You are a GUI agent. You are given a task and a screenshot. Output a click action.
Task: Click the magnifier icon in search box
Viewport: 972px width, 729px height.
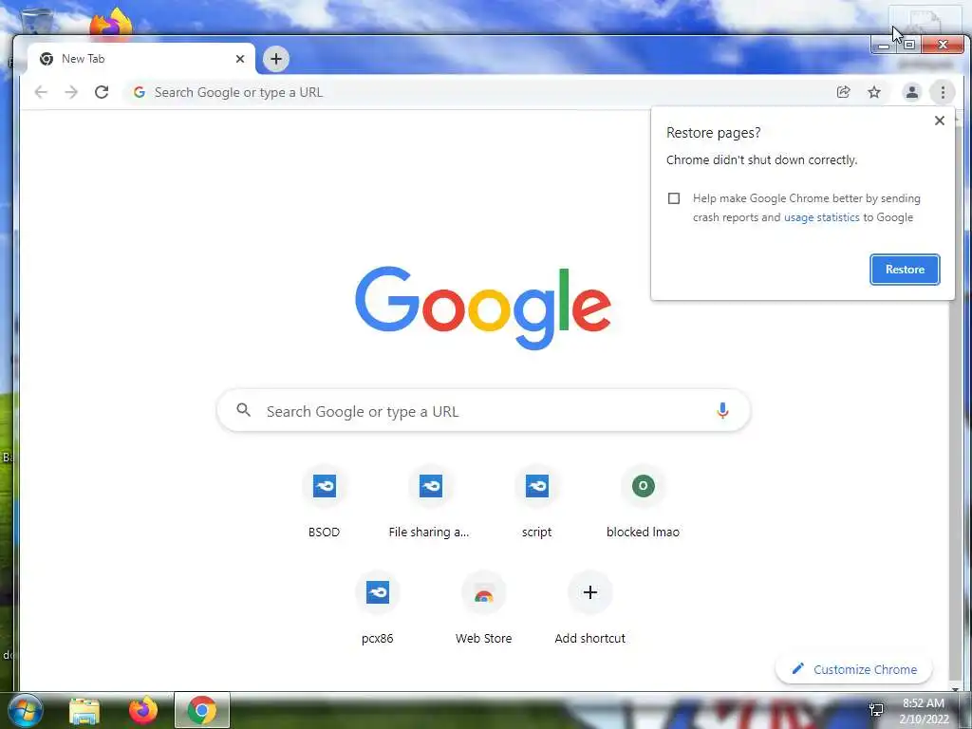(244, 410)
